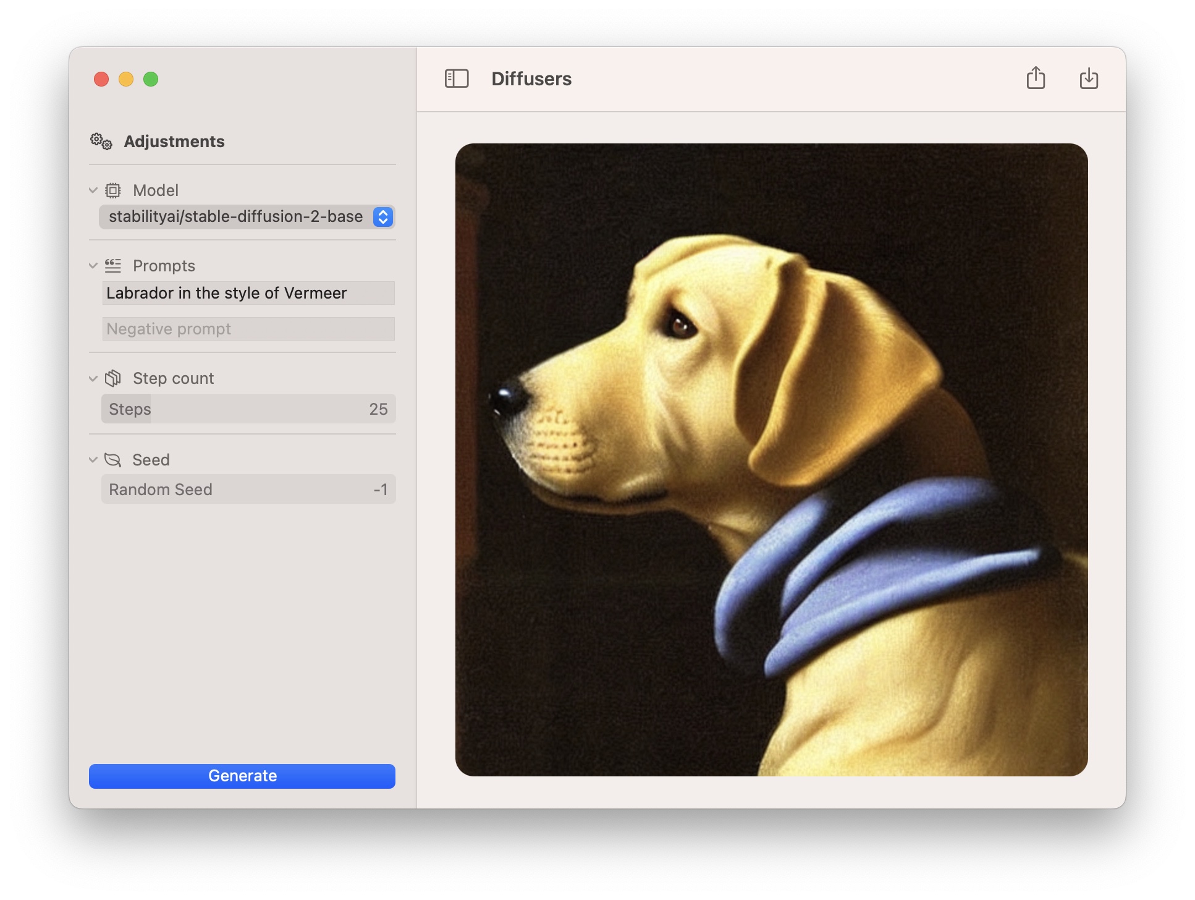Click the Adjustments gears icon

coord(101,142)
